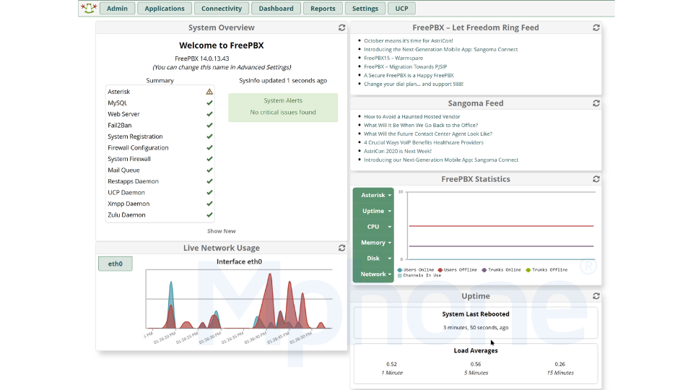Expand the Network statistics dropdown
The image size is (693, 390).
click(x=373, y=274)
